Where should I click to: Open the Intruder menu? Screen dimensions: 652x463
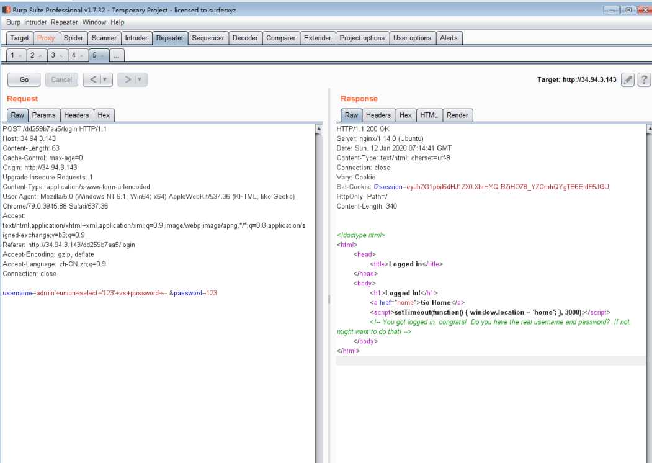tap(36, 22)
